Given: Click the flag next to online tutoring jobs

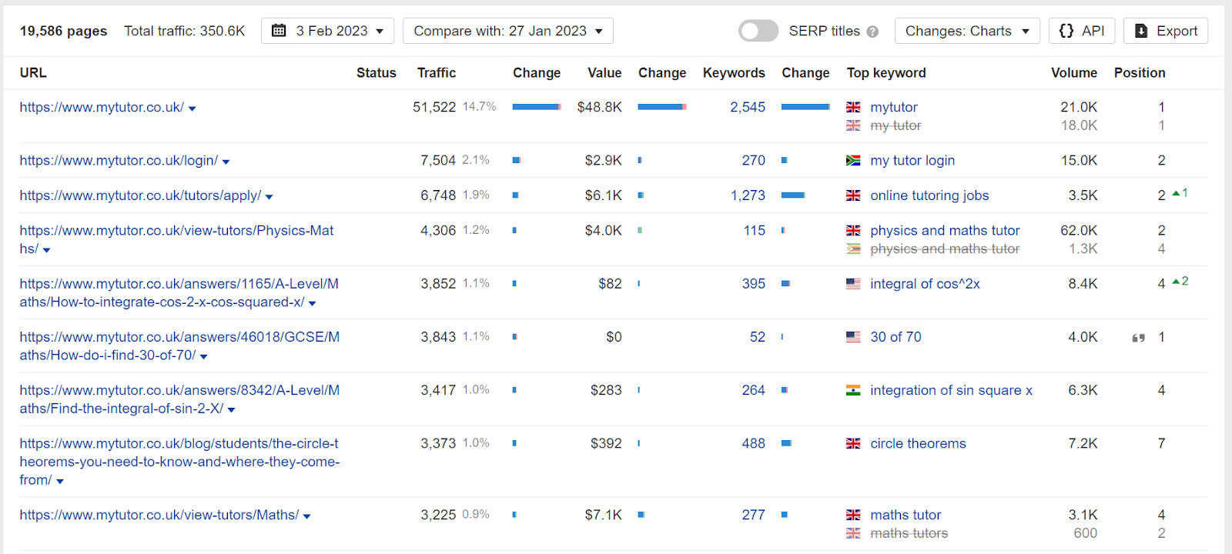Looking at the screenshot, I should pos(853,195).
